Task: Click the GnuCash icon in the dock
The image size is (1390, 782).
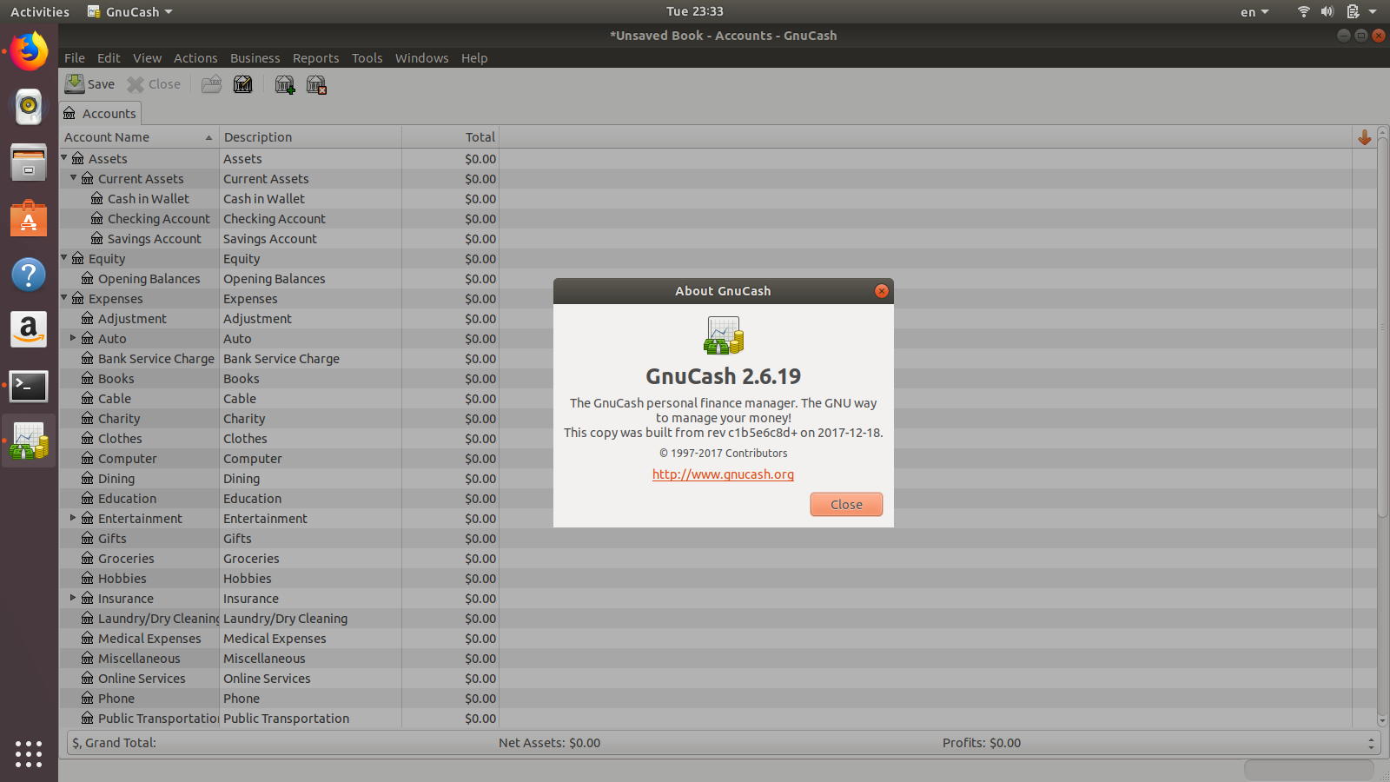Action: point(29,441)
